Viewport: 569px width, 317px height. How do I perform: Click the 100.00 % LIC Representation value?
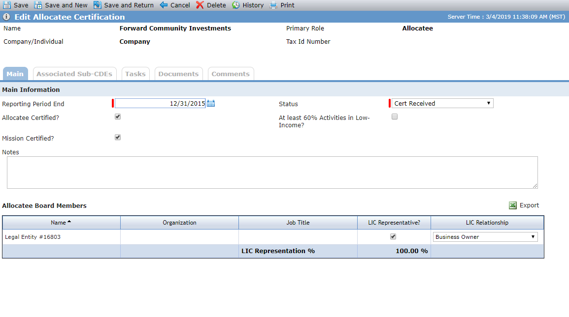coord(411,251)
